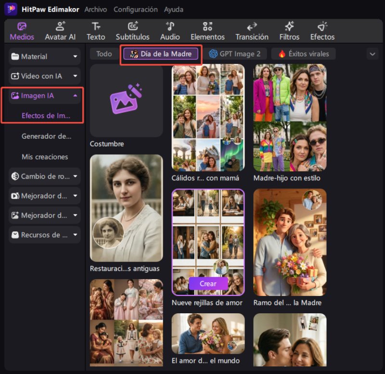Click the Costumbre magic image icon
The width and height of the screenshot is (385, 374).
(126, 99)
